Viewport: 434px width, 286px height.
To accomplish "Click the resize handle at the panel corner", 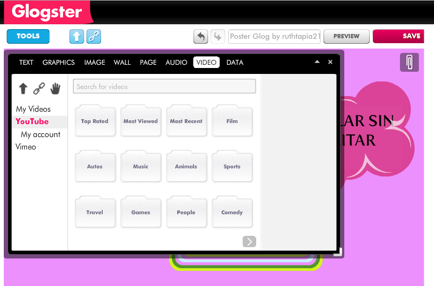I will pos(338,252).
